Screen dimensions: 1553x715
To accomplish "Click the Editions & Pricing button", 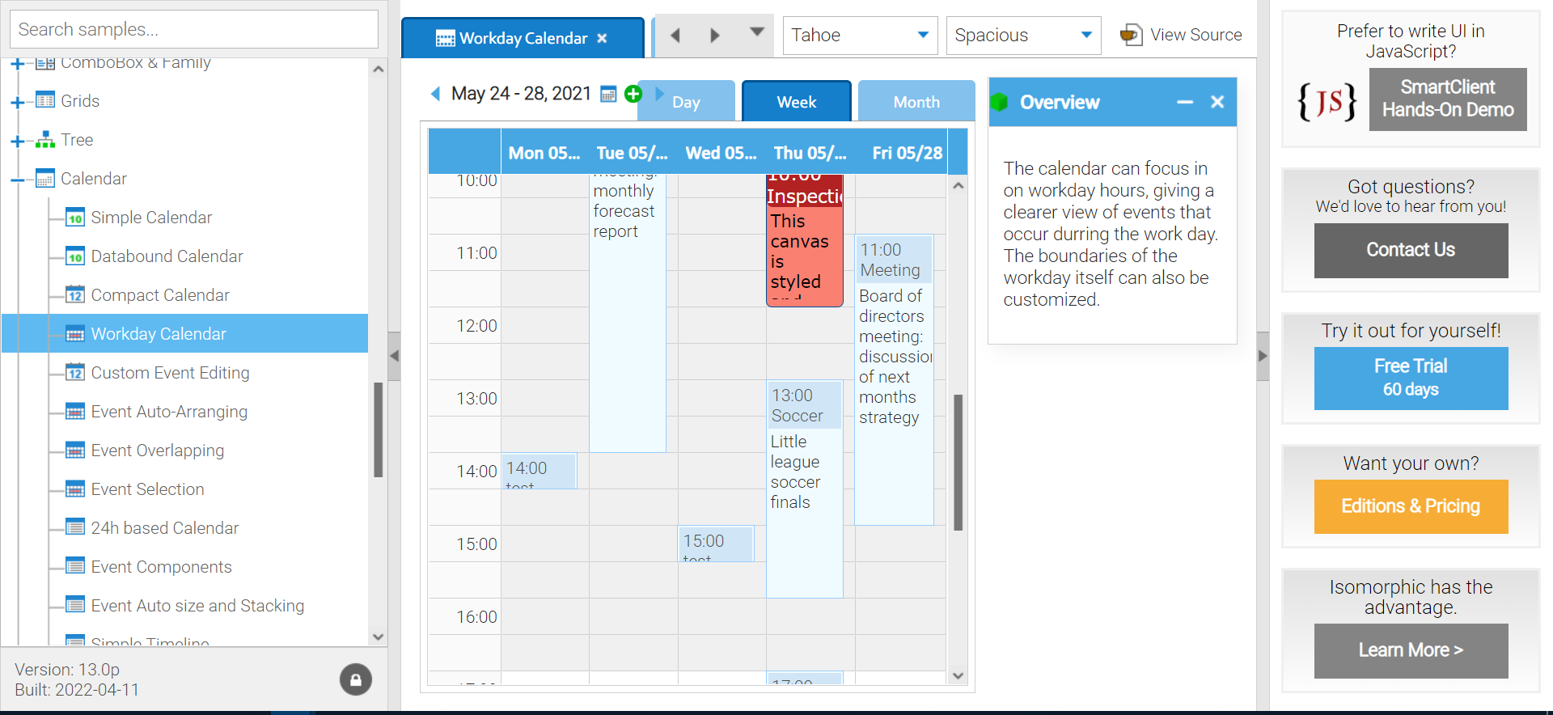I will click(1411, 506).
